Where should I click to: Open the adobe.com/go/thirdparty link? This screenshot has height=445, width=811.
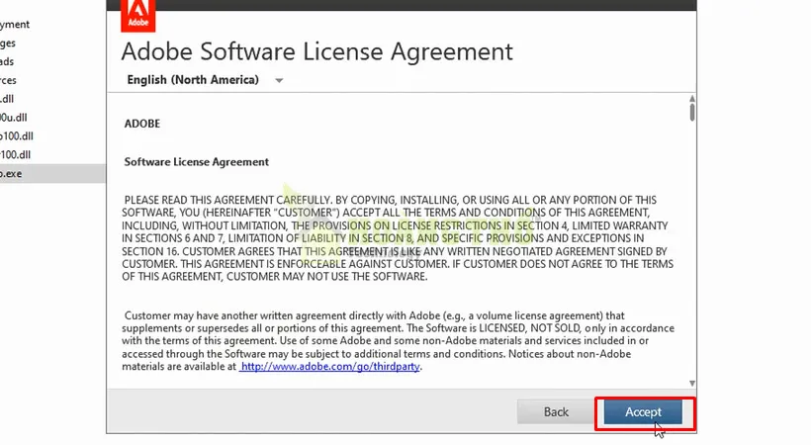pos(330,366)
